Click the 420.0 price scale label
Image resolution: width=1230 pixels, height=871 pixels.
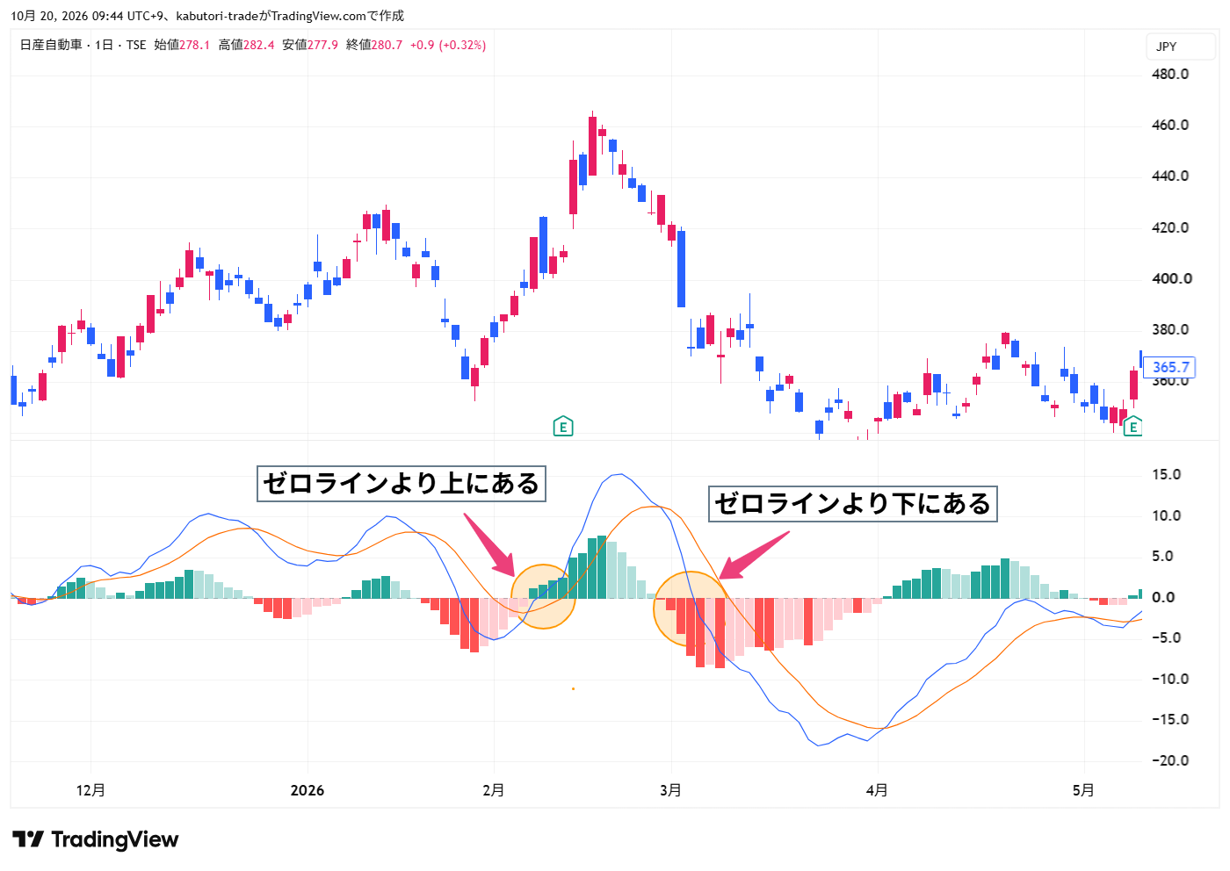1170,227
